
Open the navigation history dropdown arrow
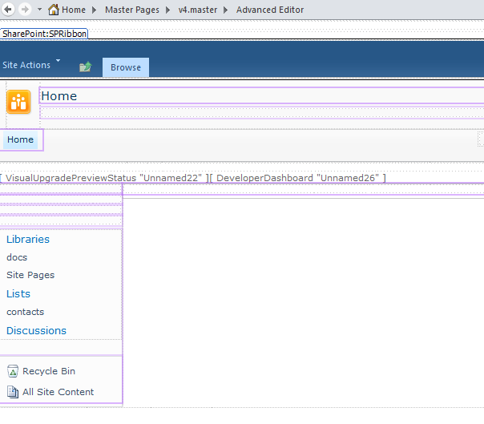(39, 10)
